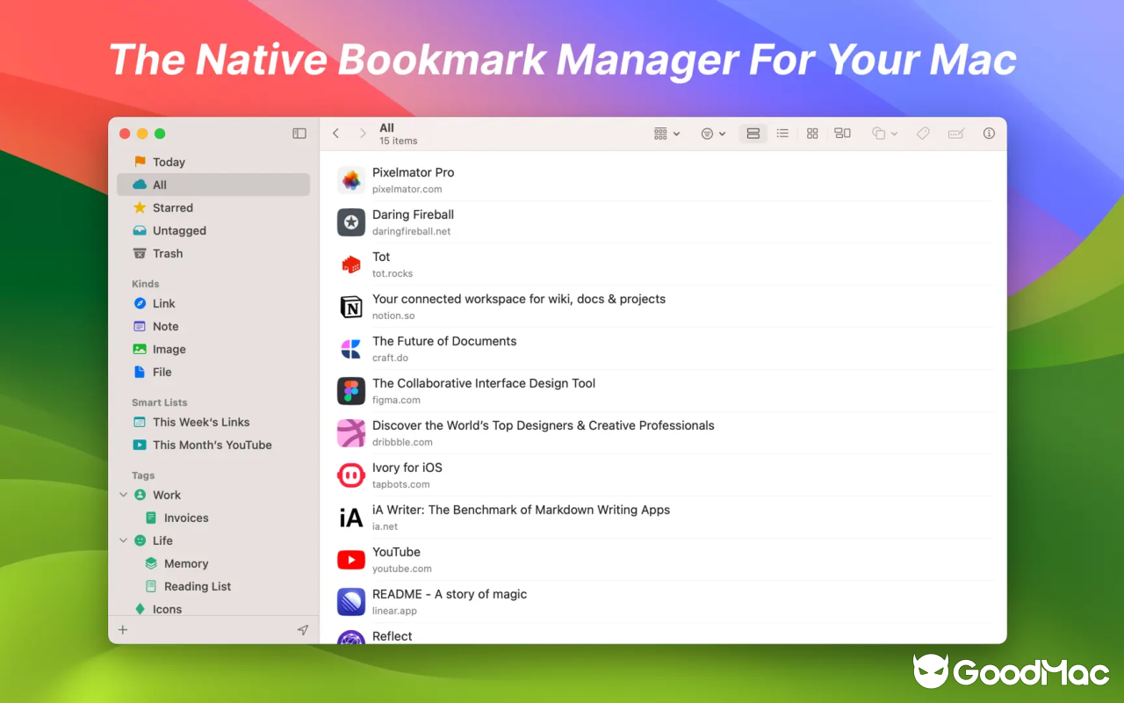Add a new item with the plus icon
Viewport: 1124px width, 703px height.
tap(122, 629)
